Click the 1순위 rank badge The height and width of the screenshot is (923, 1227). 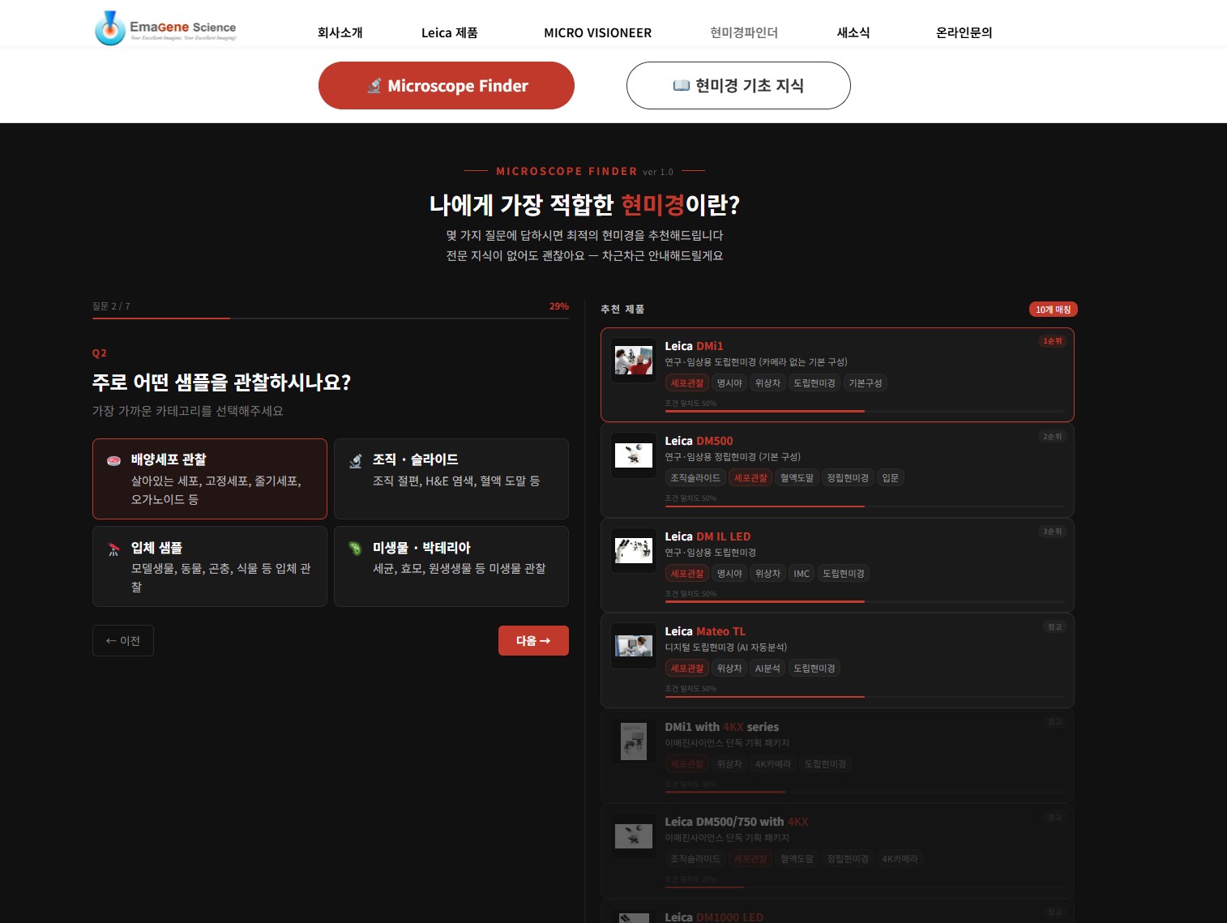coord(1052,341)
